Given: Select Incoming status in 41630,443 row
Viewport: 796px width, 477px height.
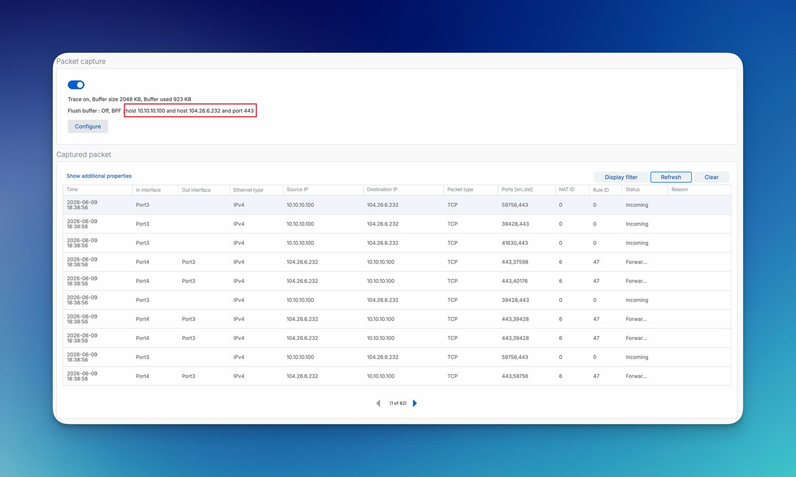Looking at the screenshot, I should [x=637, y=243].
